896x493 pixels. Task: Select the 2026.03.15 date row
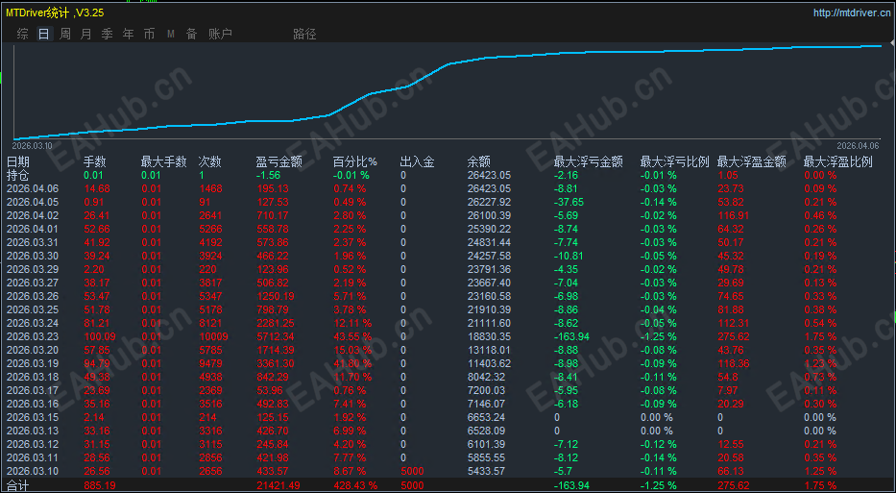[x=34, y=417]
